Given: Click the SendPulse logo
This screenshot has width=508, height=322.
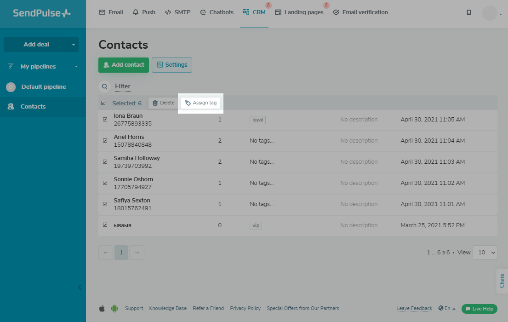Looking at the screenshot, I should pos(41,13).
